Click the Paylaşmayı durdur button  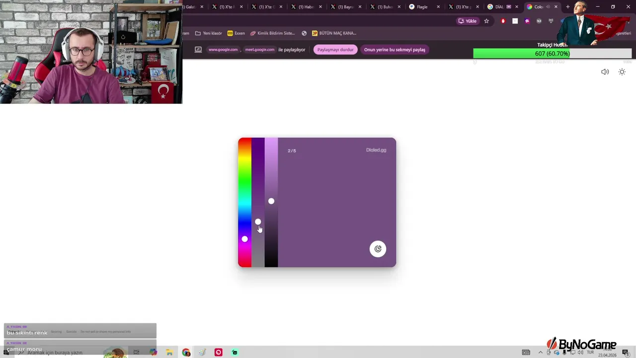coord(335,50)
